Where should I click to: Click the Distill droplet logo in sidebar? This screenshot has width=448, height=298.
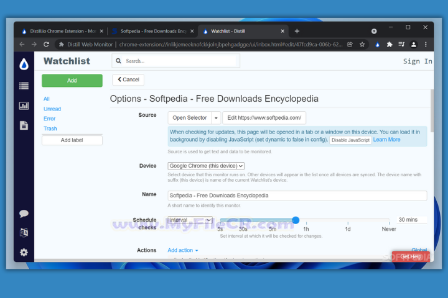(24, 64)
